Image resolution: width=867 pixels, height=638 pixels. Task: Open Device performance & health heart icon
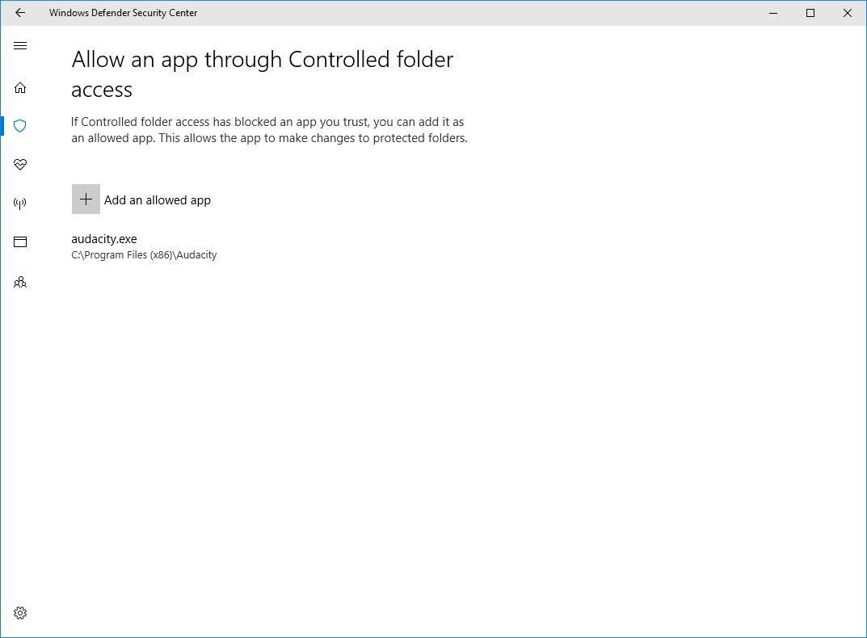[x=20, y=165]
